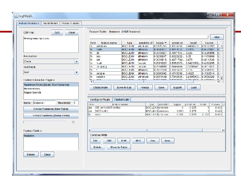This screenshot has height=181, width=241.
Task: Sort by recall column in Feature Table
Action: click(193, 43)
